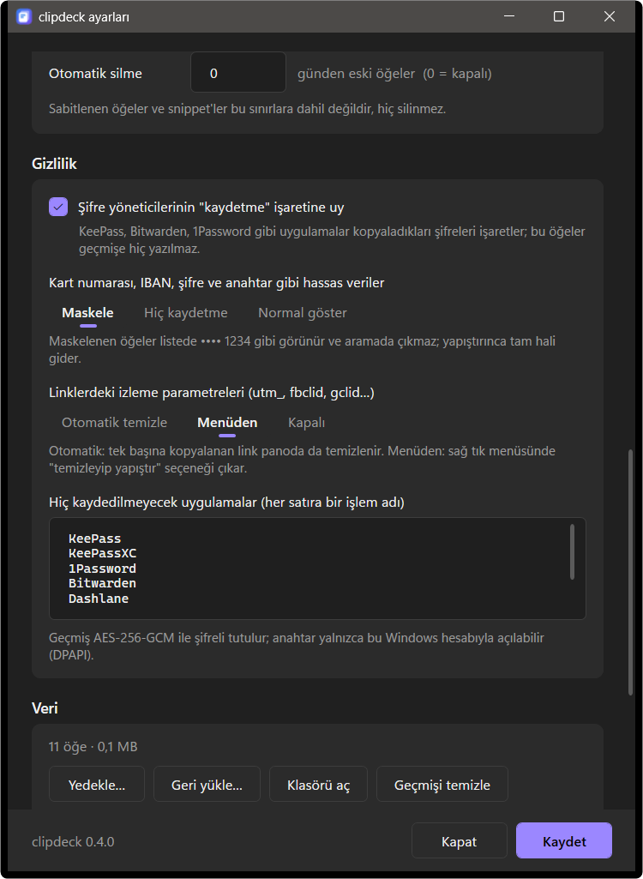Click the Dashlane line in the list
Image resolution: width=643 pixels, height=879 pixels.
tap(99, 599)
